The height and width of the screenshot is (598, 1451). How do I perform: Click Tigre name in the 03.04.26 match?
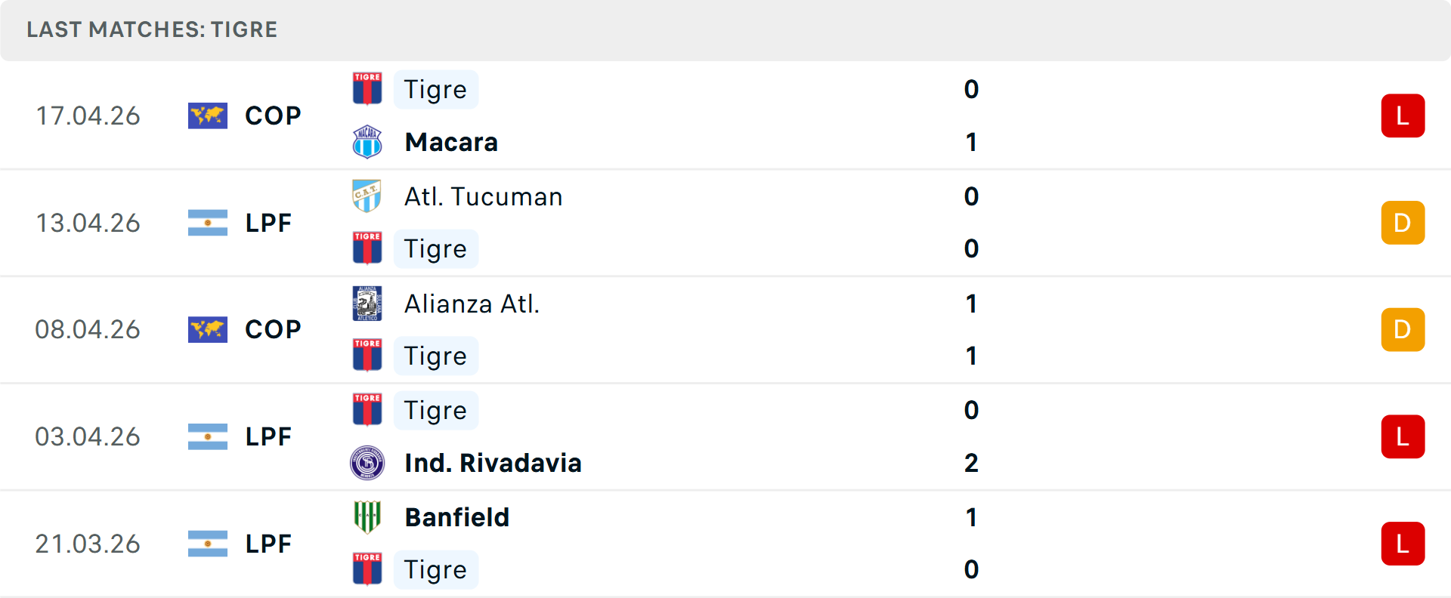click(x=435, y=410)
